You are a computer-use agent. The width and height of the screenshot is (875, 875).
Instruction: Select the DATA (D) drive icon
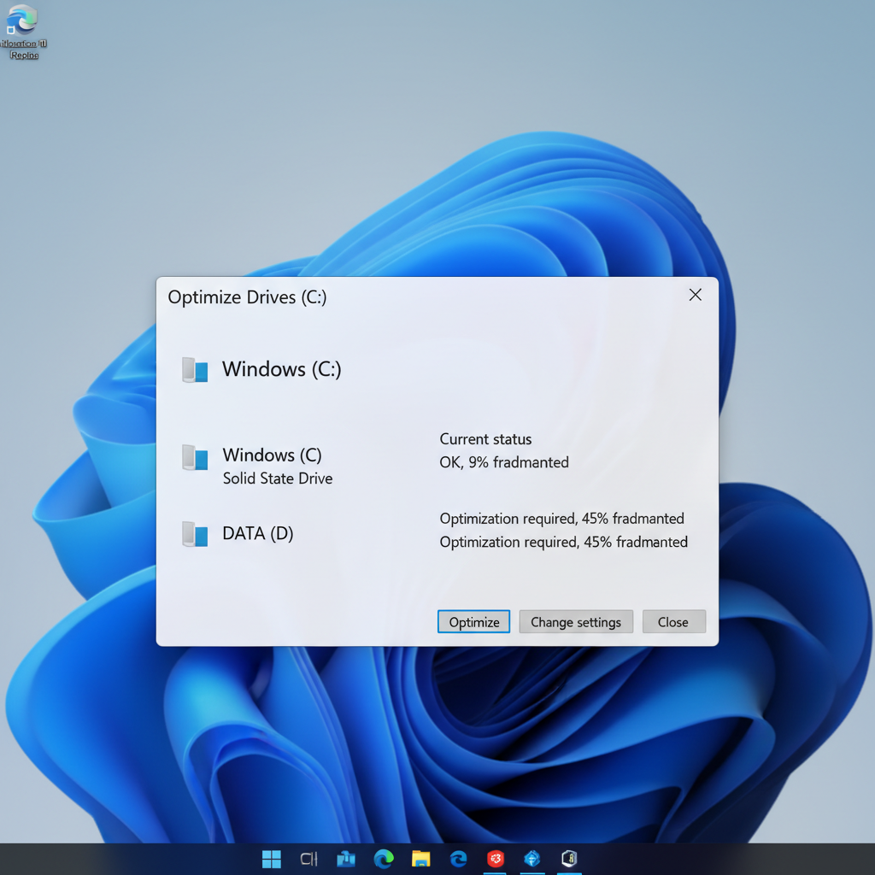pos(195,533)
